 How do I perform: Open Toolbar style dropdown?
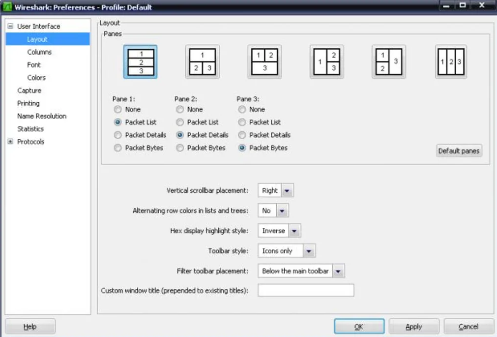point(287,251)
